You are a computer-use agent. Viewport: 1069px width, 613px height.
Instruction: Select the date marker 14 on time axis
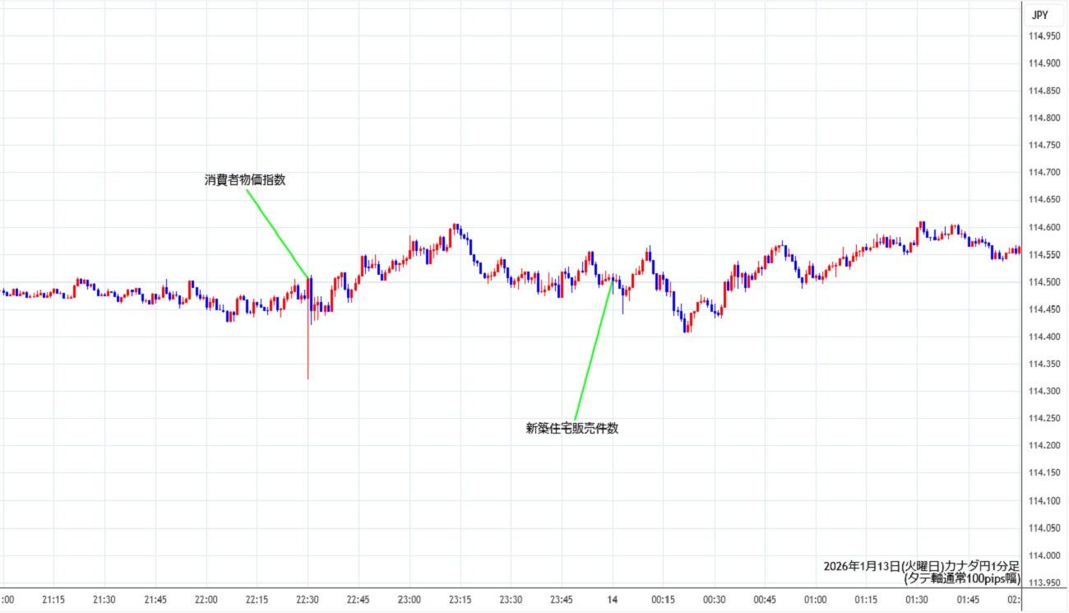tap(612, 600)
